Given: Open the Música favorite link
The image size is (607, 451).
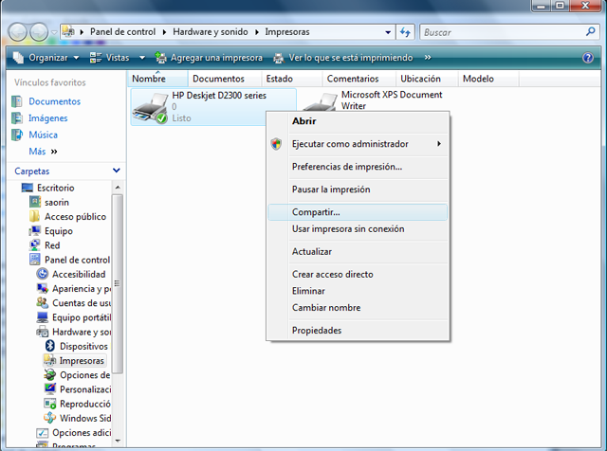Looking at the screenshot, I should (x=43, y=135).
